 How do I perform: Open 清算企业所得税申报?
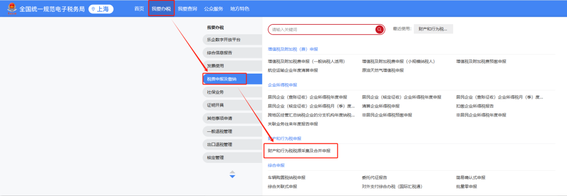tap(381, 106)
